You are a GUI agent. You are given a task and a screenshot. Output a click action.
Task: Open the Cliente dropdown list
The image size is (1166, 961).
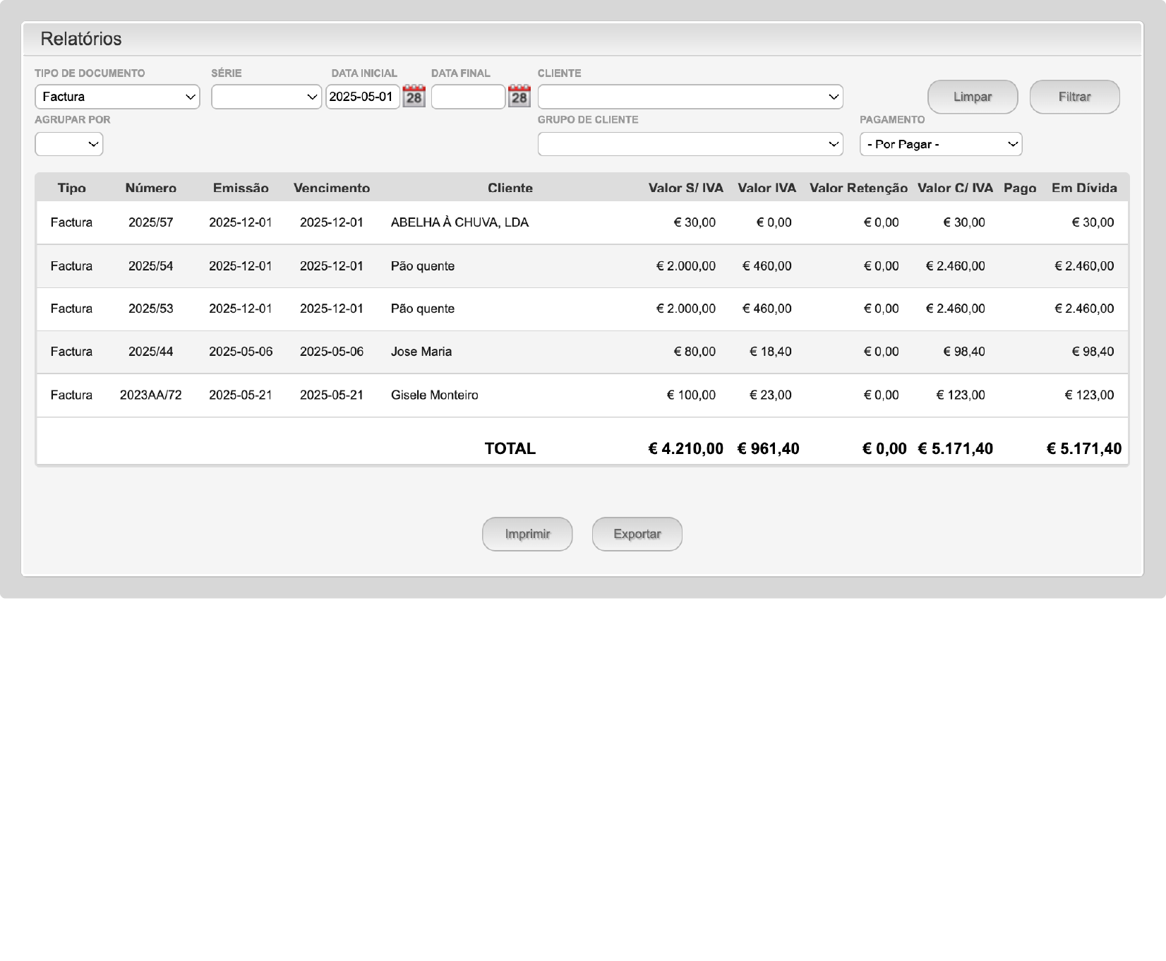click(x=690, y=97)
